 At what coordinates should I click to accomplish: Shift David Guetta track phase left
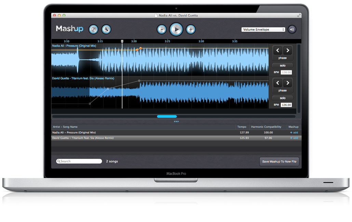pos(278,83)
